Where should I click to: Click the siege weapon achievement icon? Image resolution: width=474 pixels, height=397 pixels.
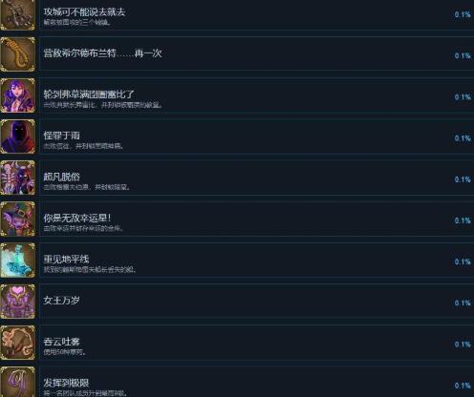coord(17,14)
